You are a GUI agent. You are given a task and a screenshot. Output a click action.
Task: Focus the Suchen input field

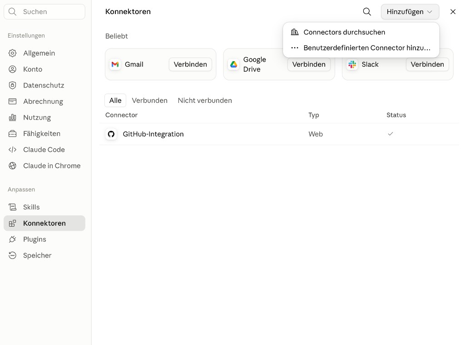45,11
